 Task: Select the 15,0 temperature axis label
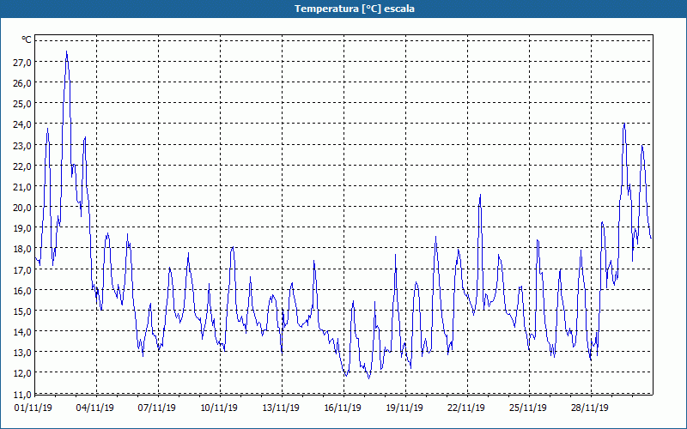click(x=22, y=311)
